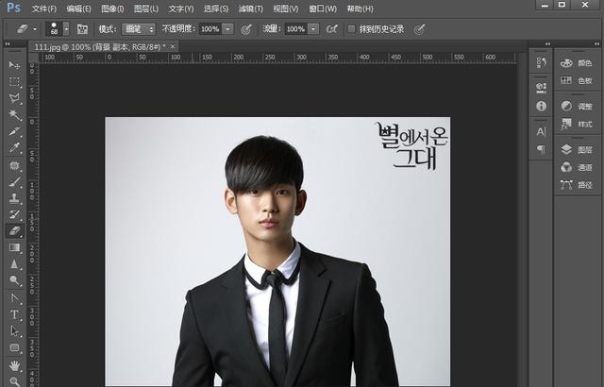
Task: Open the 编辑(E) menu
Action: [x=78, y=8]
